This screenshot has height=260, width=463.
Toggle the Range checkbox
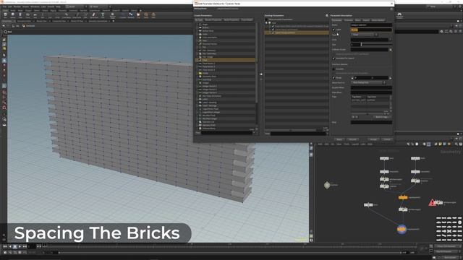334,78
